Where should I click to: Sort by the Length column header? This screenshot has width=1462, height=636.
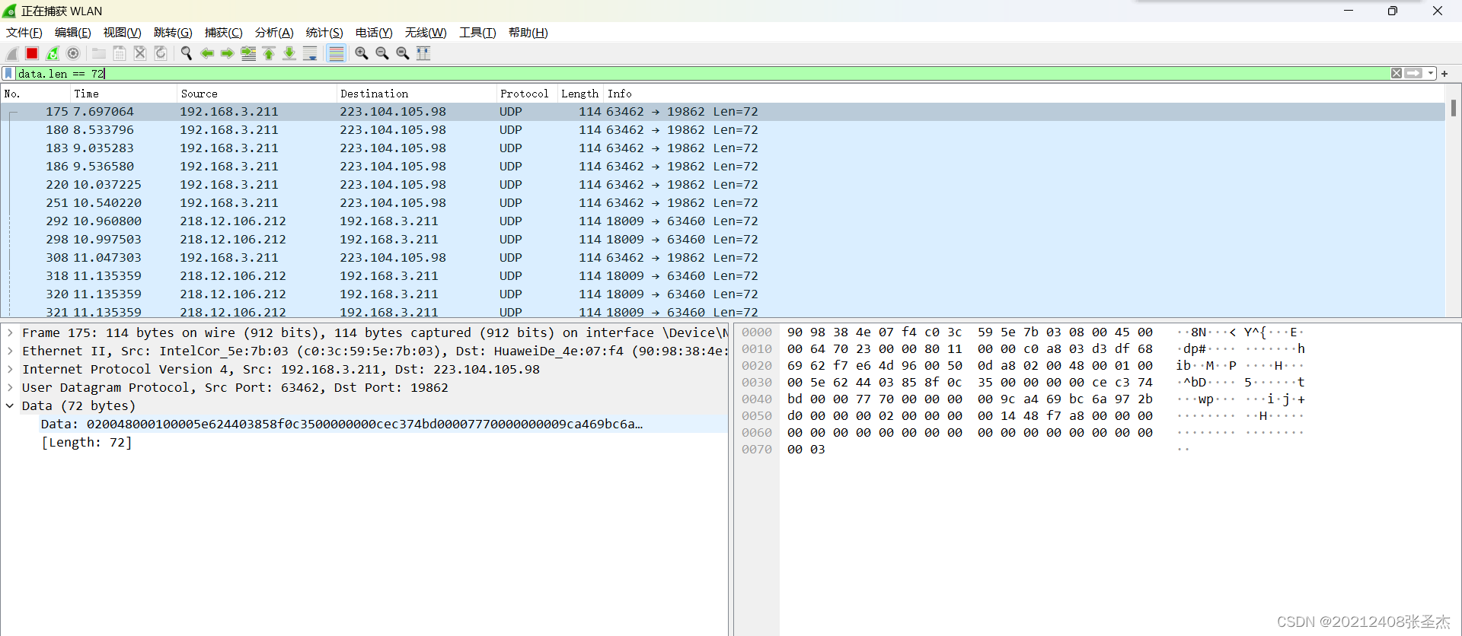tap(580, 94)
